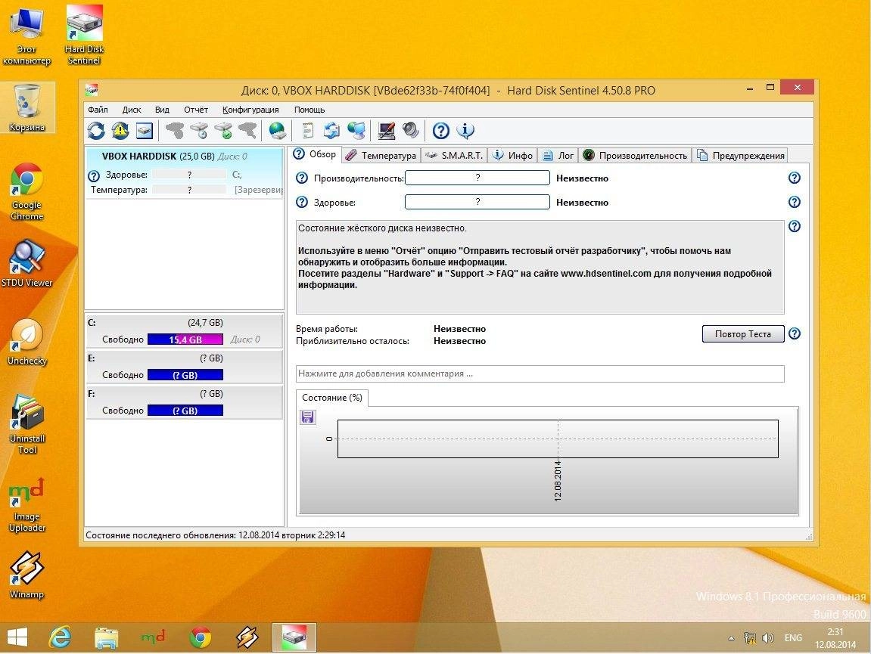Click the speaker sound toolbar icon

[x=411, y=131]
